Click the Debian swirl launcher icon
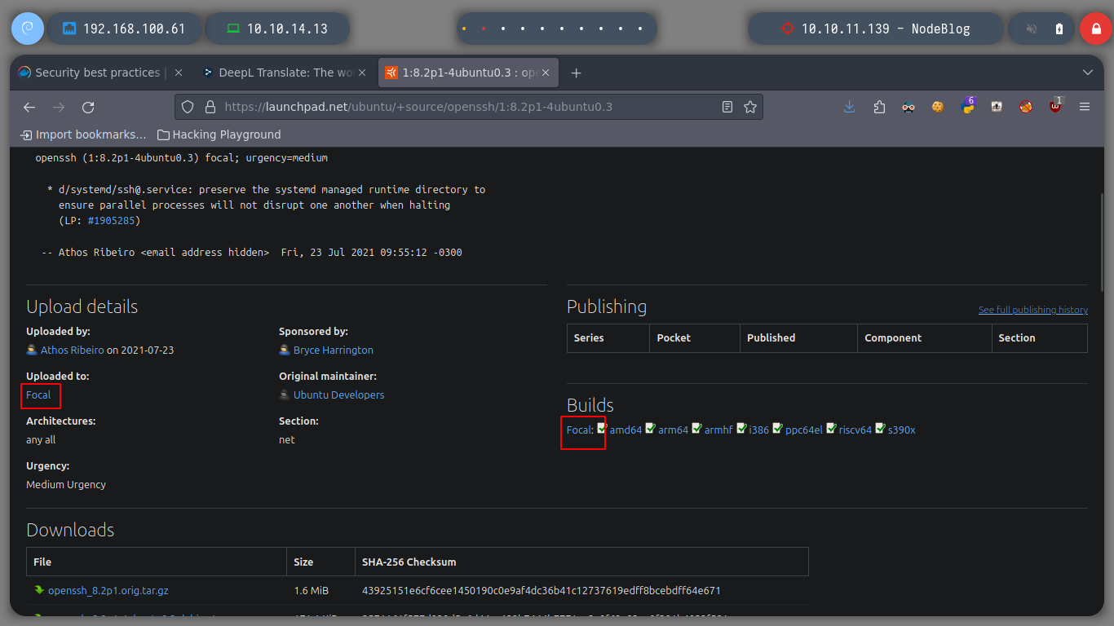1114x626 pixels. click(x=27, y=29)
